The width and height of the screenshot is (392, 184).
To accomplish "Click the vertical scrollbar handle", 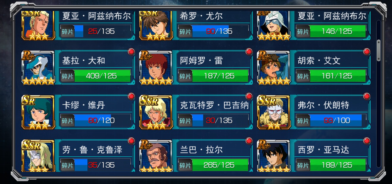I will (378, 50).
